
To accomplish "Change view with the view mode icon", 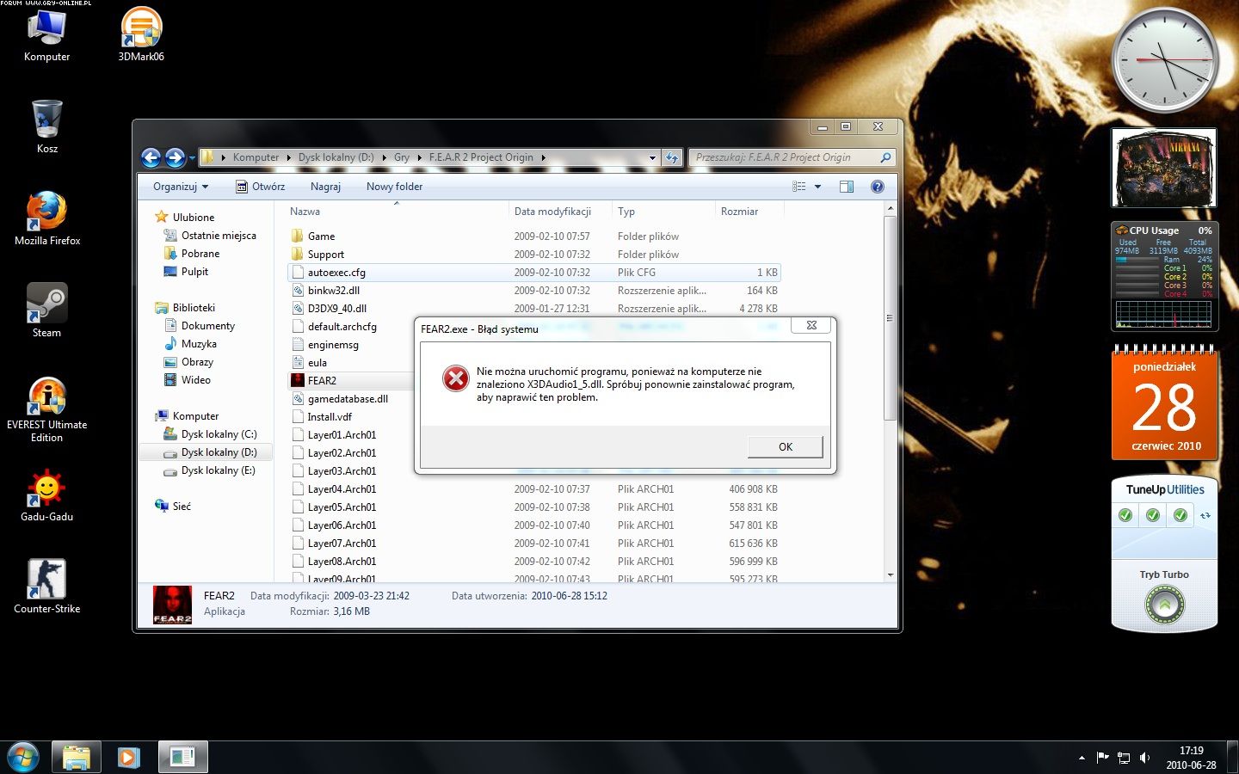I will click(799, 187).
